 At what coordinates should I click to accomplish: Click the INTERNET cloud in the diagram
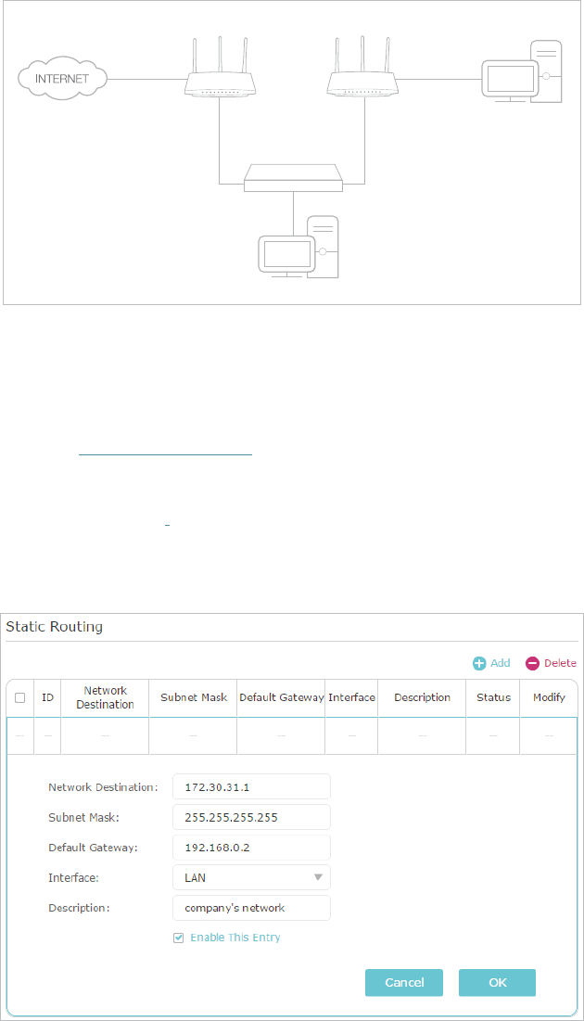pos(62,79)
